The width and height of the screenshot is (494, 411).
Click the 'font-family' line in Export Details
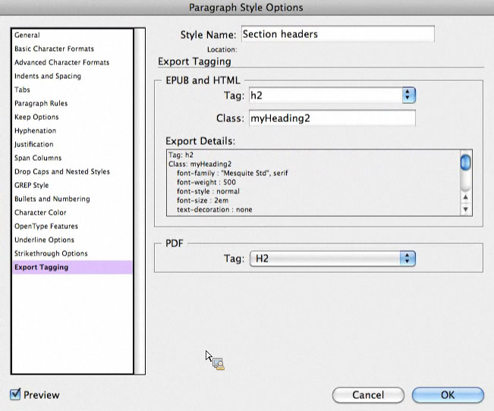[232, 173]
